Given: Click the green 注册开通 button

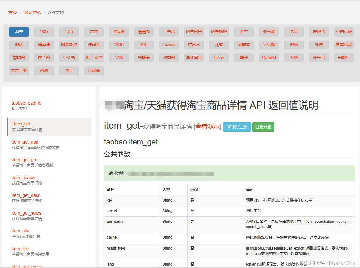Looking at the screenshot, I should [263, 127].
